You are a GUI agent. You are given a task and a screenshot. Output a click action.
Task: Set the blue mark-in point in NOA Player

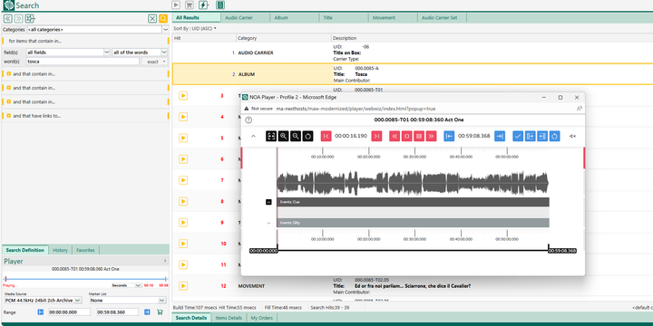[449, 136]
